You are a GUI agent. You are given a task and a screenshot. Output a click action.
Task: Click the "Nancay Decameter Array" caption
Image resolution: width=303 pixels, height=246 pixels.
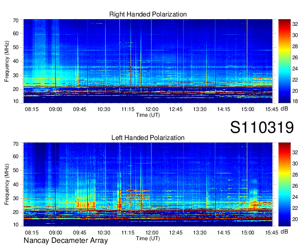pos(66,241)
